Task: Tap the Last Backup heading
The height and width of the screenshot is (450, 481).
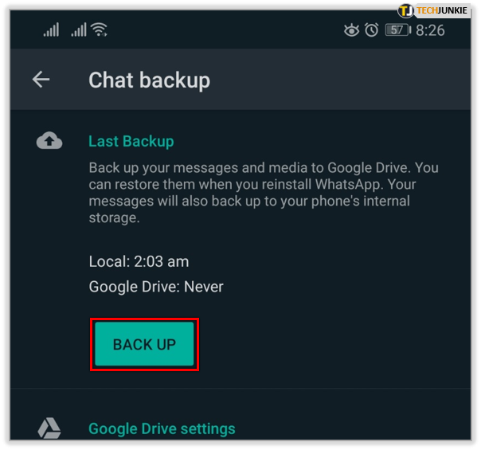Action: pyautogui.click(x=131, y=142)
